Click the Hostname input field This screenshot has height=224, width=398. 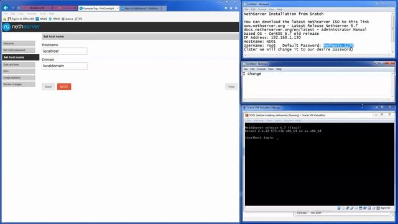(x=65, y=51)
